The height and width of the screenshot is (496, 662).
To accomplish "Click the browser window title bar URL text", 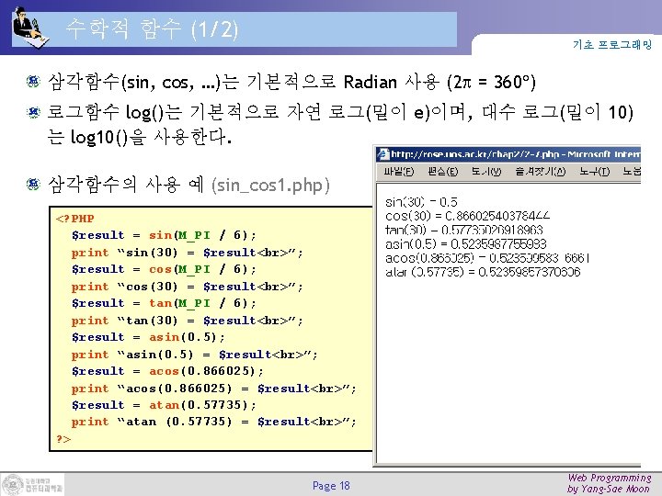I will 516,154.
